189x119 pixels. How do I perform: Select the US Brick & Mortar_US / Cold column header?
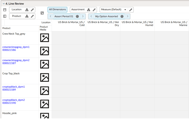tap(69, 25)
